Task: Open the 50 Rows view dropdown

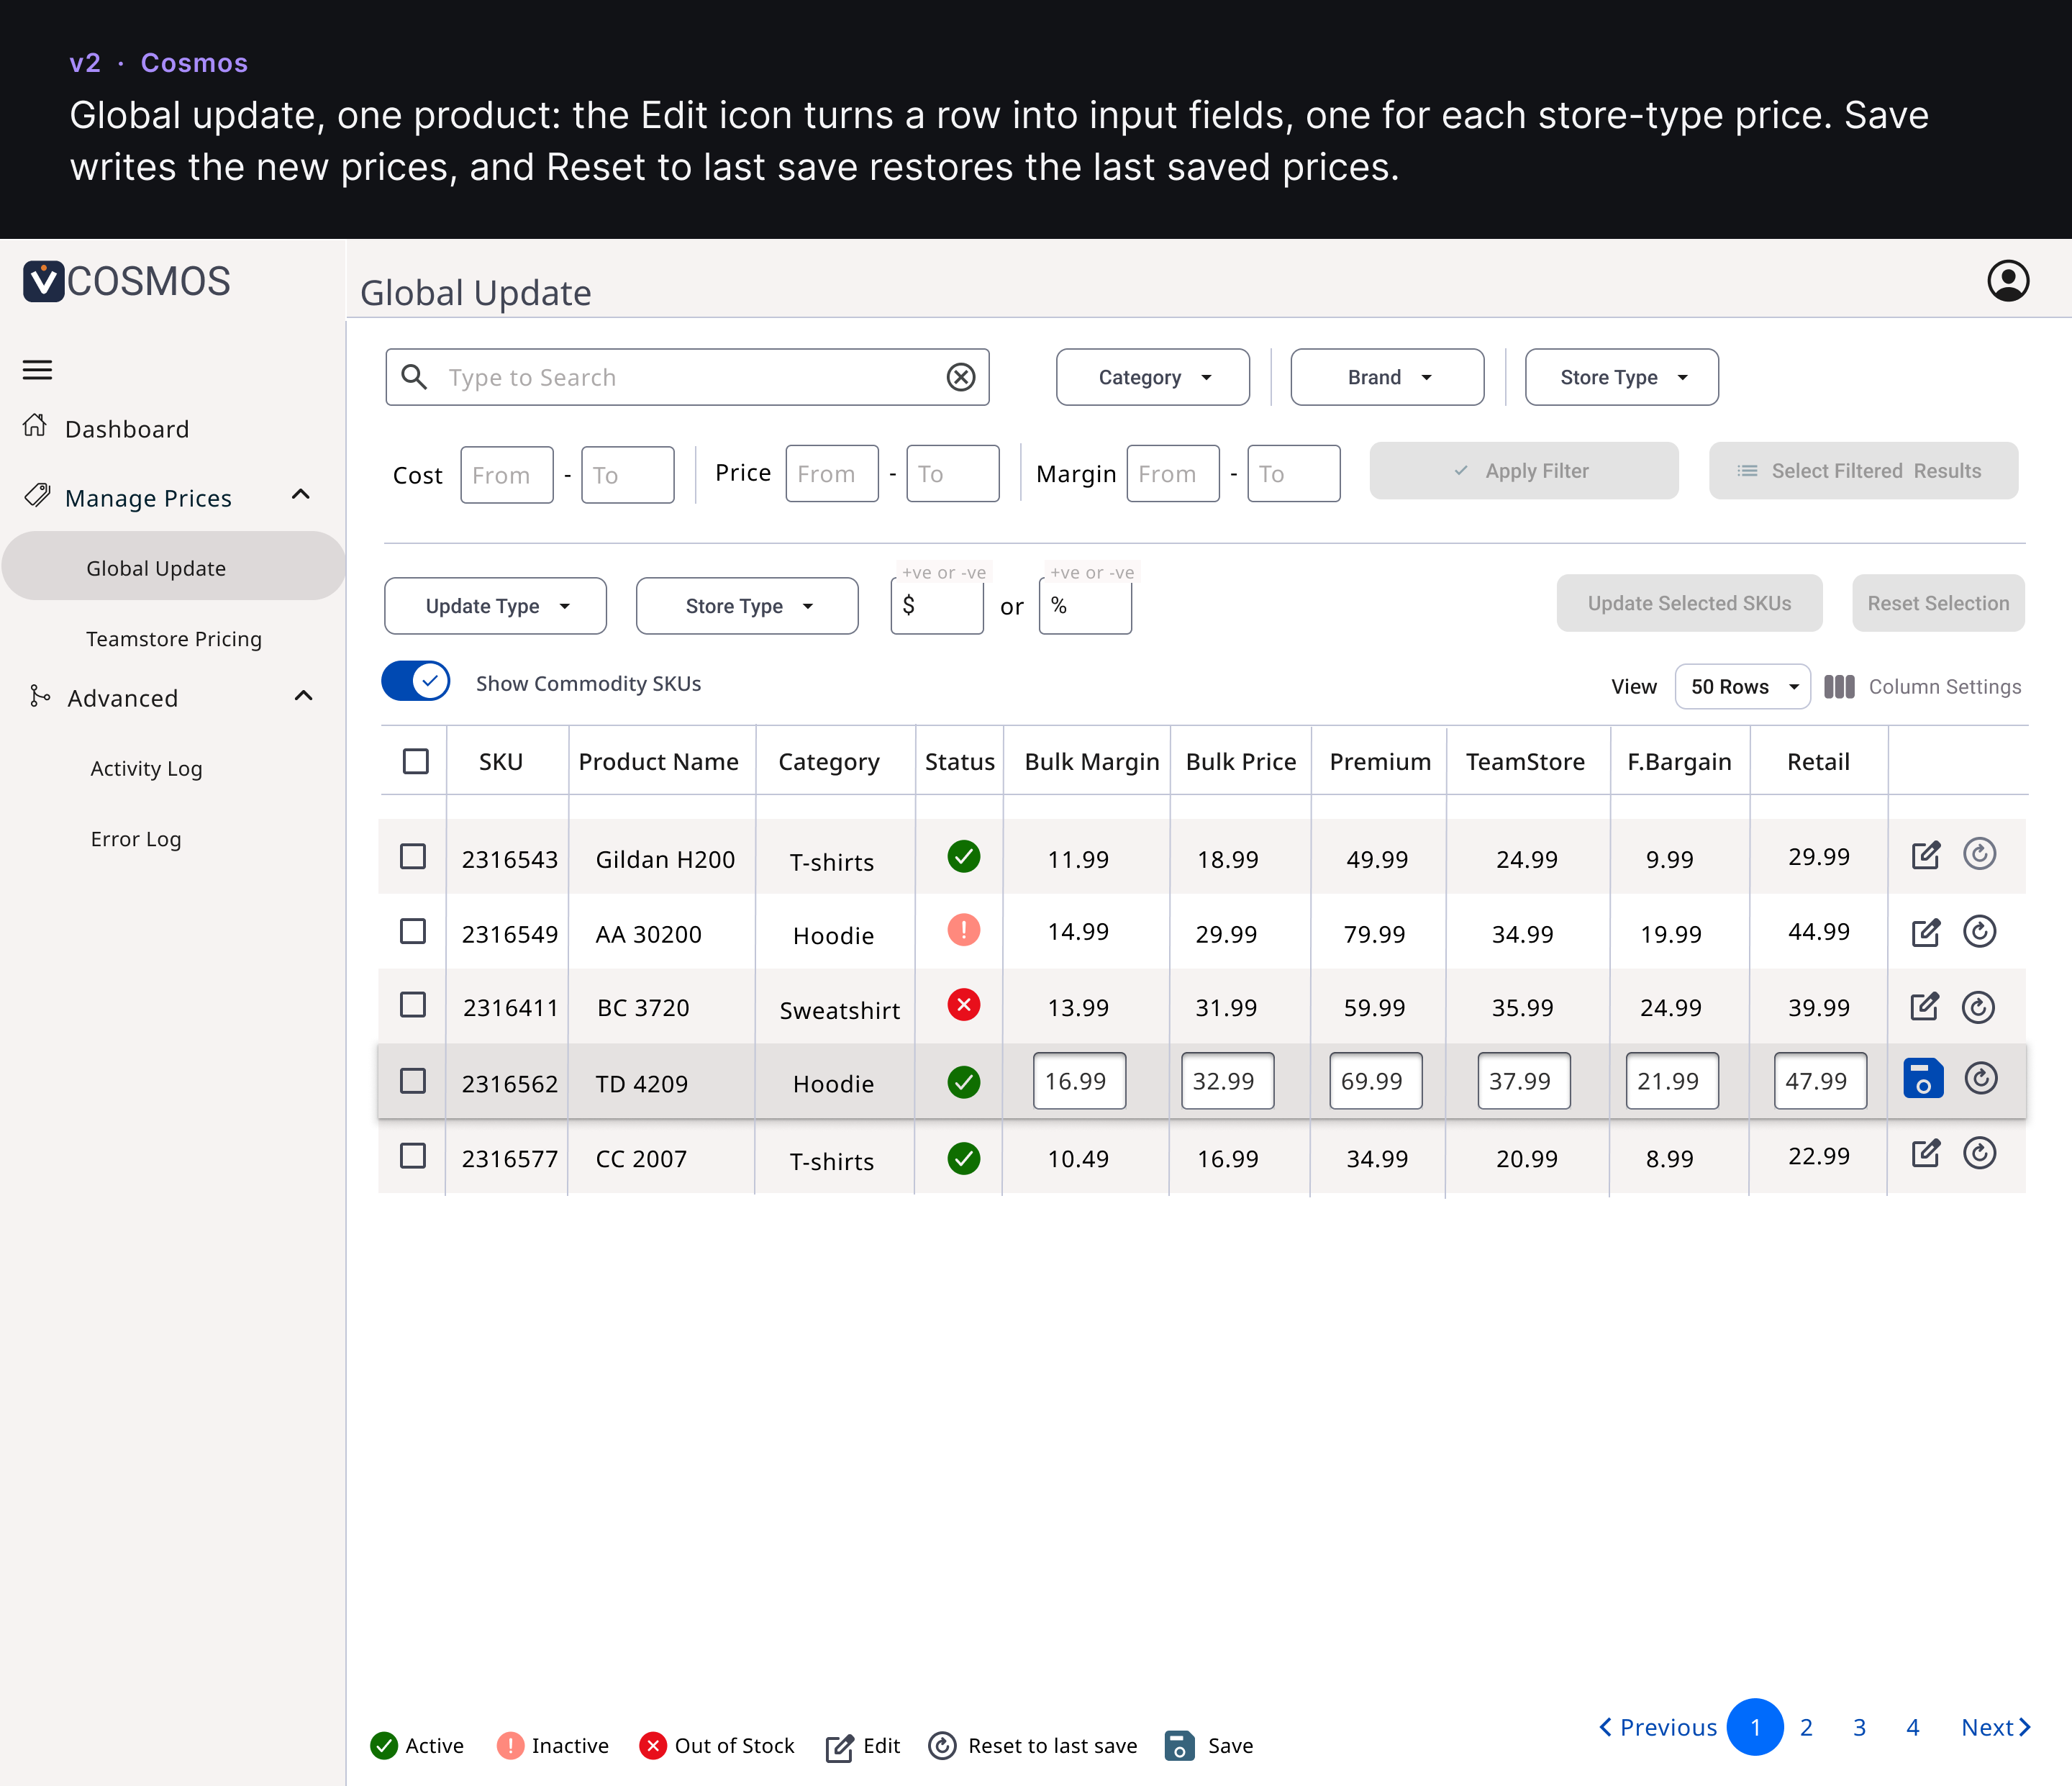Action: click(x=1742, y=687)
